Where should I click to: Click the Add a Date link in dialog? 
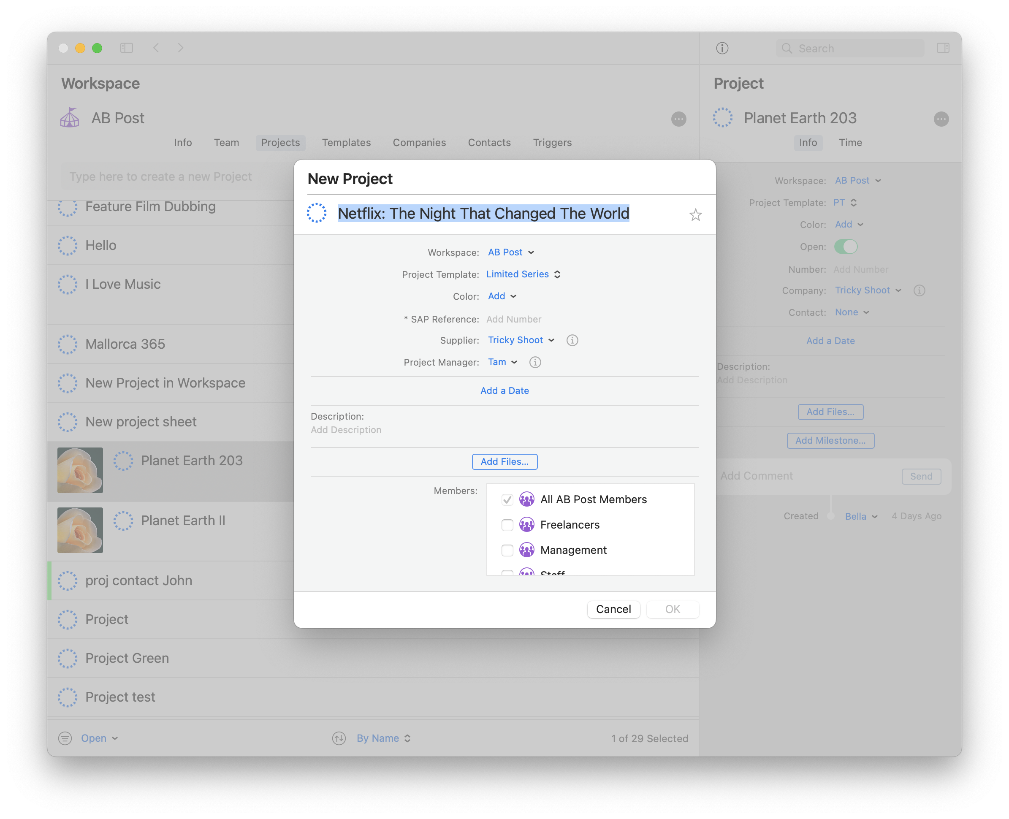[x=504, y=391]
